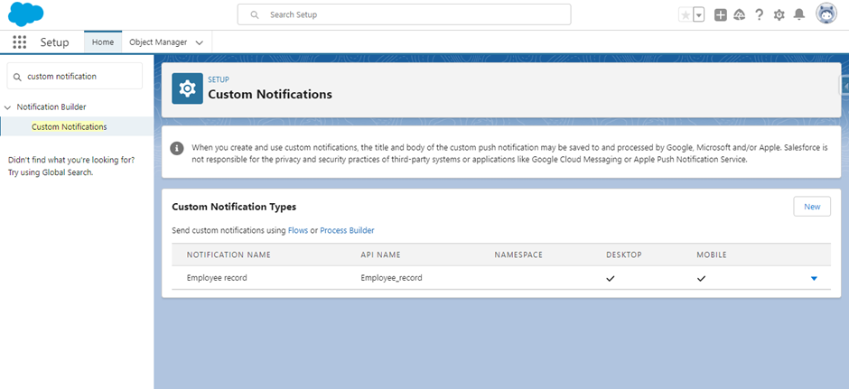The width and height of the screenshot is (849, 389).
Task: Open the user profile avatar
Action: point(826,14)
